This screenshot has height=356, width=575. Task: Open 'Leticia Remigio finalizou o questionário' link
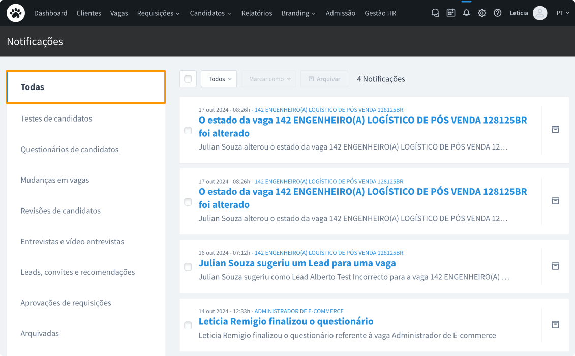pyautogui.click(x=286, y=321)
